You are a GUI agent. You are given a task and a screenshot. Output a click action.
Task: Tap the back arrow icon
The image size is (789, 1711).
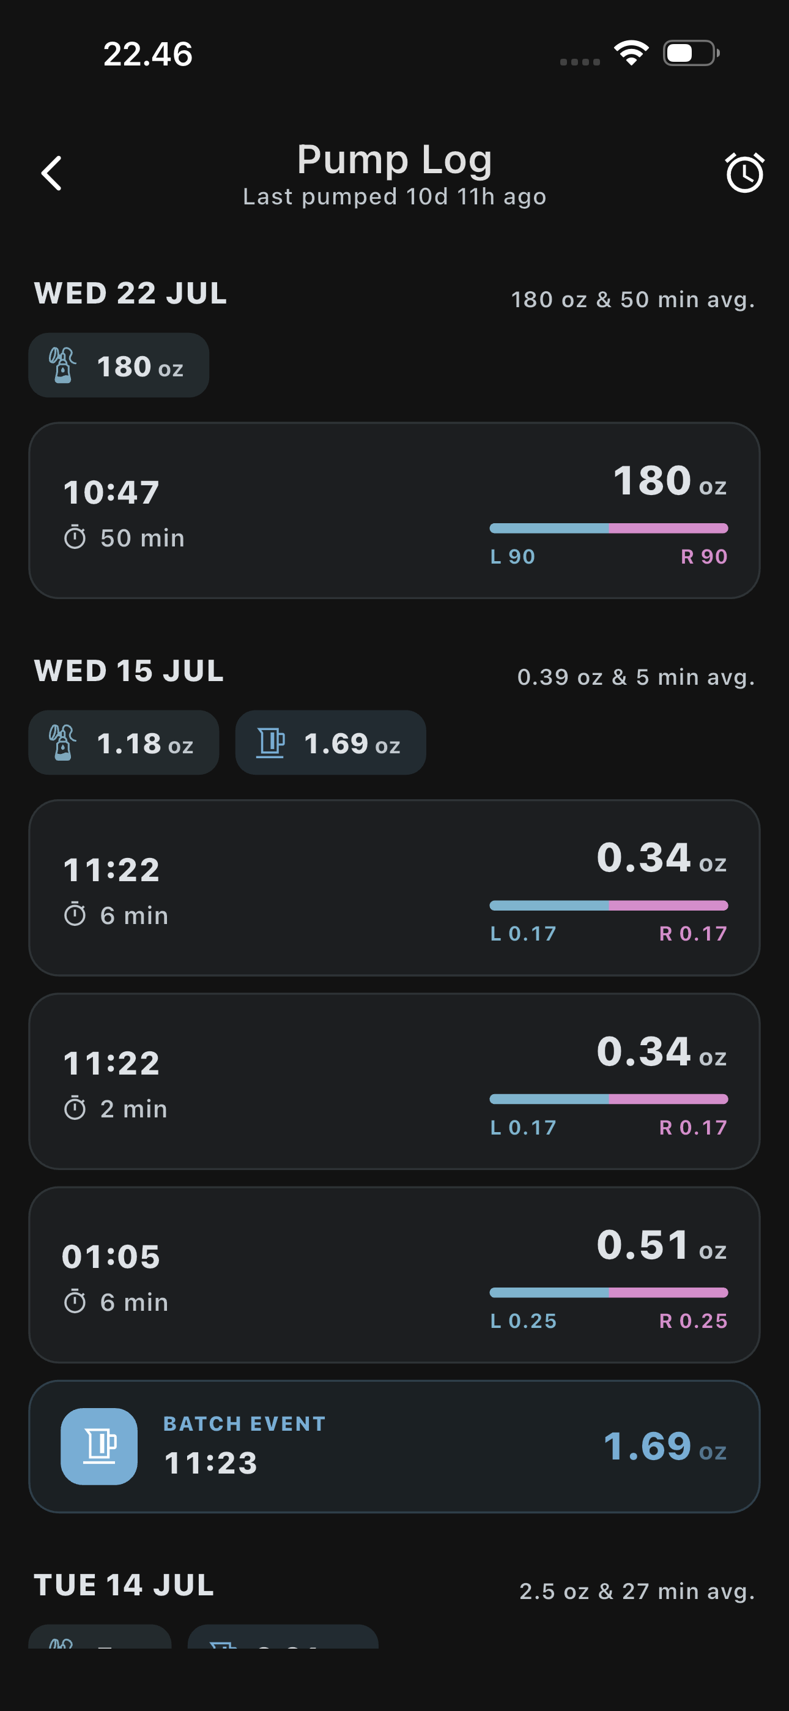pyautogui.click(x=51, y=173)
